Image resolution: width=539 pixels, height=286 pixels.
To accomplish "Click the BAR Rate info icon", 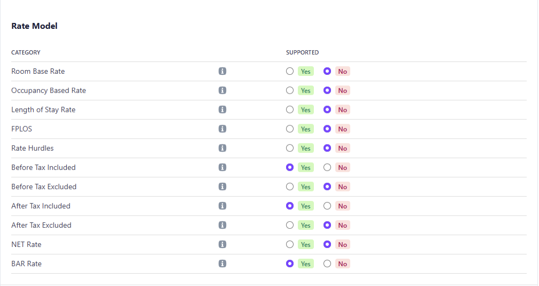I will [x=222, y=264].
